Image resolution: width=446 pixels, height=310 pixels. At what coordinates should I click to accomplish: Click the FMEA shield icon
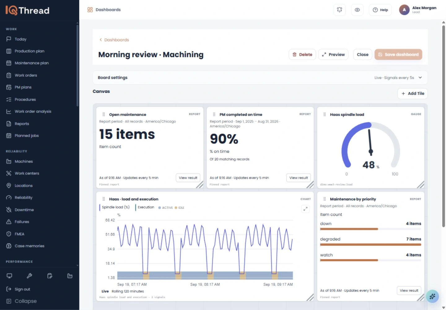pos(9,234)
